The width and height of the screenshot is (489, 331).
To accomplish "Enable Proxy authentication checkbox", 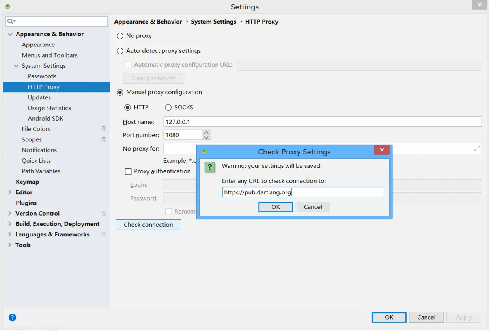I will 128,171.
